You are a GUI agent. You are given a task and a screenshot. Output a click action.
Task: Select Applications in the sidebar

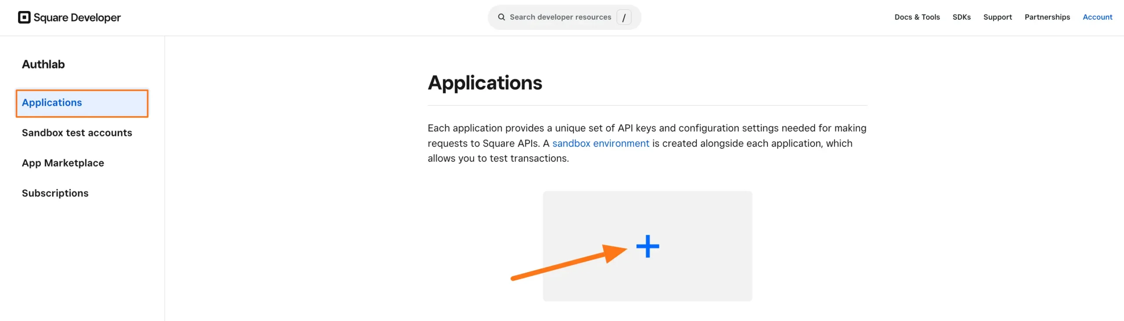(82, 103)
